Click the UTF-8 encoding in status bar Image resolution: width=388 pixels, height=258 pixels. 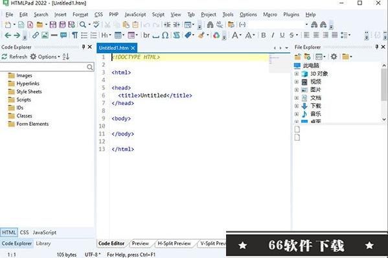pyautogui.click(x=92, y=255)
